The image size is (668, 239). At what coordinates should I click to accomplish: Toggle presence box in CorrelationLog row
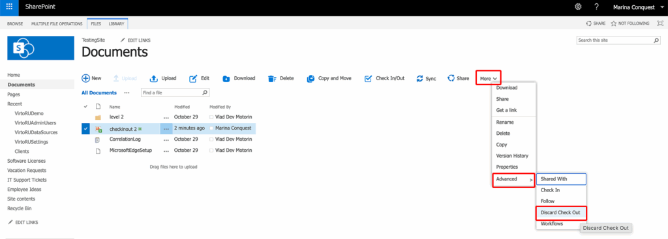coord(212,139)
